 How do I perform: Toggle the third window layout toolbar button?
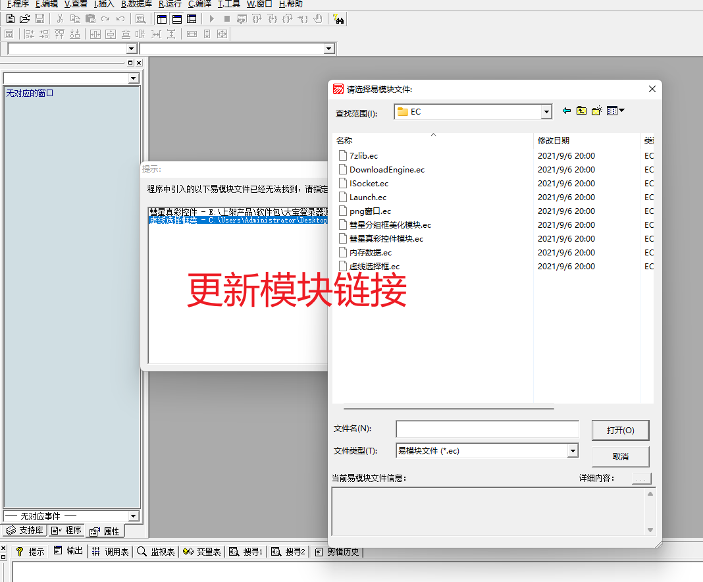pos(192,19)
